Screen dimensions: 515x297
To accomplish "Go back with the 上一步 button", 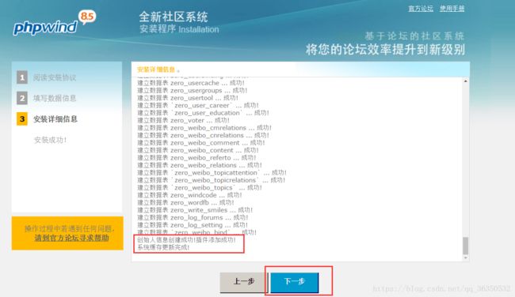I will click(244, 282).
